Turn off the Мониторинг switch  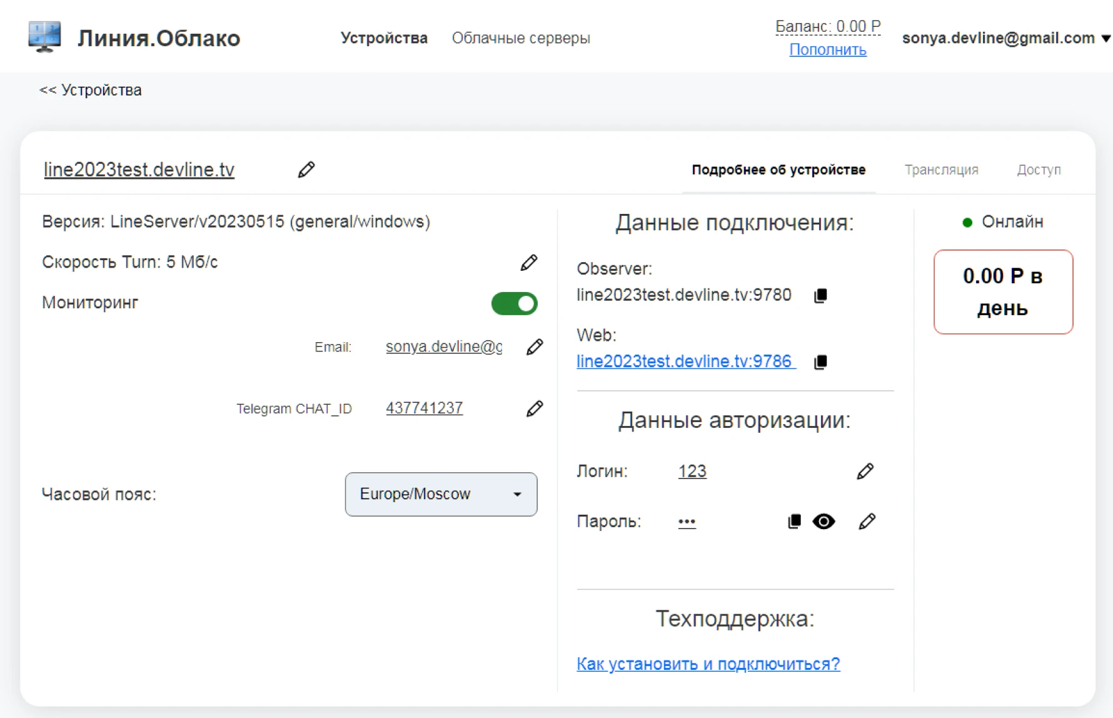click(514, 304)
